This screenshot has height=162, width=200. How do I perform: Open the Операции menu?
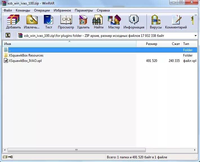(42, 10)
